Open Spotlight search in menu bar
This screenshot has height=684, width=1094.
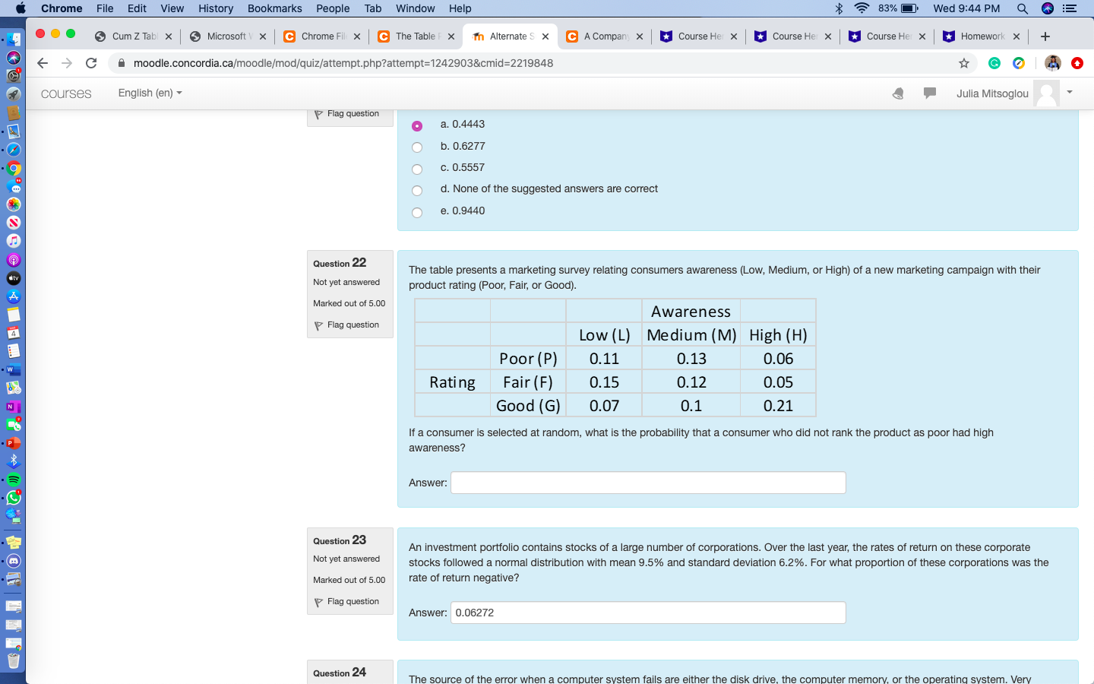point(1023,8)
